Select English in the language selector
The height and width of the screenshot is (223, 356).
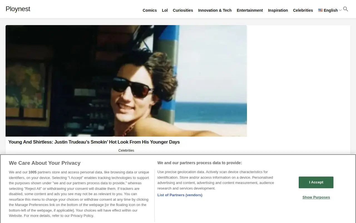tap(331, 10)
